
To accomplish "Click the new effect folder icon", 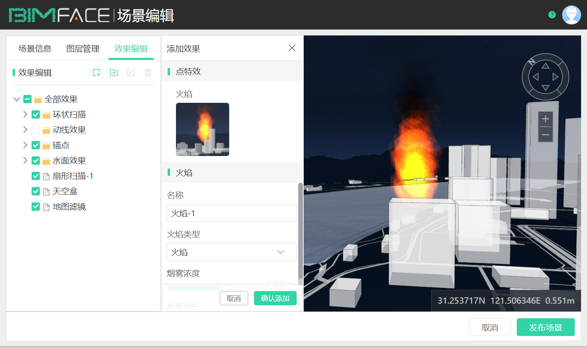I will point(114,72).
